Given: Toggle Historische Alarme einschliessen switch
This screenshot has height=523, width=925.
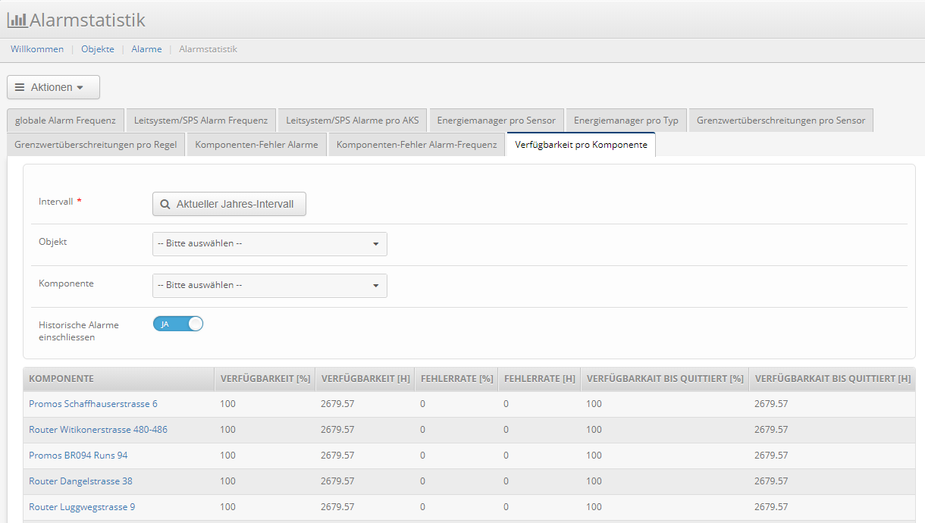Looking at the screenshot, I should [x=178, y=324].
